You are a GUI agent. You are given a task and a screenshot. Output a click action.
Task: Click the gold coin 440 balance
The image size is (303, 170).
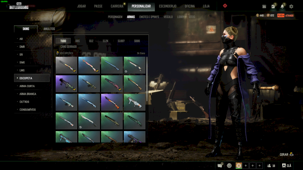pyautogui.click(x=260, y=15)
